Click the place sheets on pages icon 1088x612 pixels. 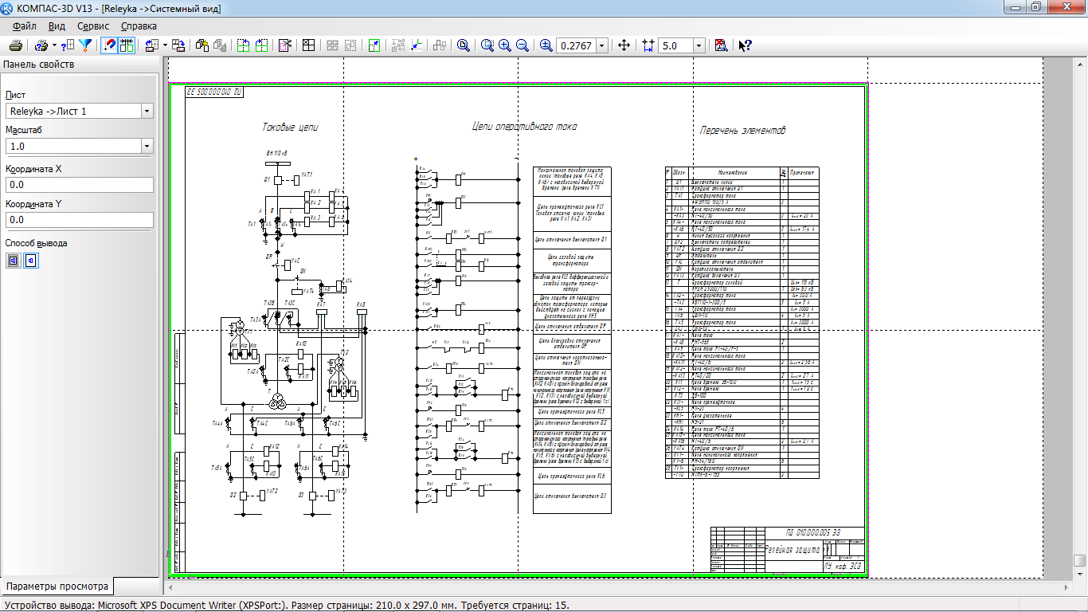pyautogui.click(x=151, y=45)
